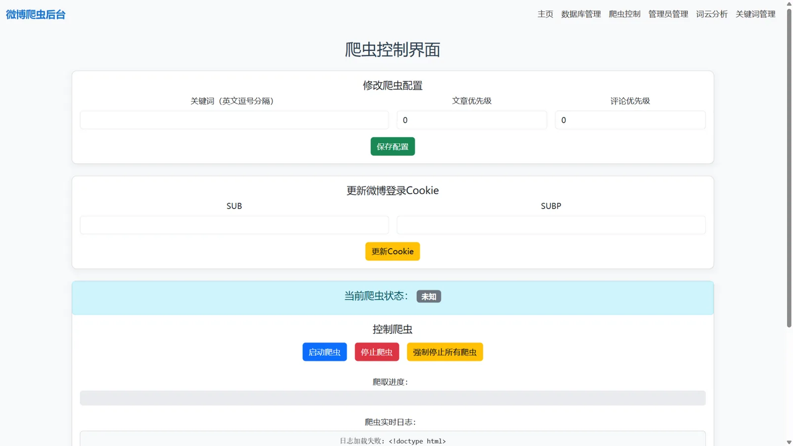This screenshot has width=793, height=446.
Task: Select 爬虫控制 nav item
Action: [624, 14]
